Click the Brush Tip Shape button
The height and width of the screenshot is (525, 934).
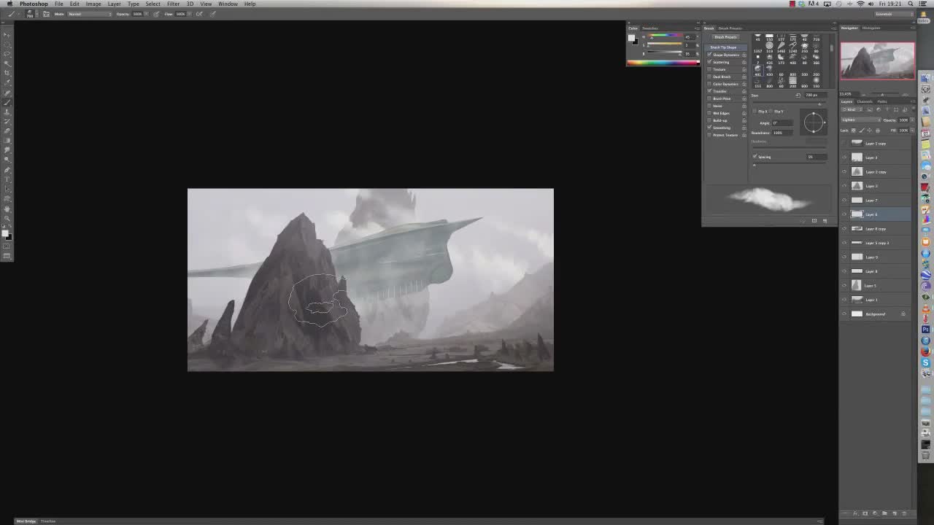point(724,47)
